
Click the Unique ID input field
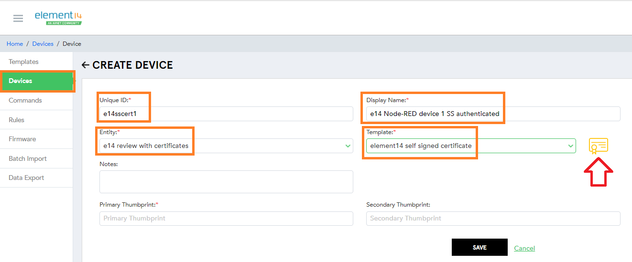226,114
